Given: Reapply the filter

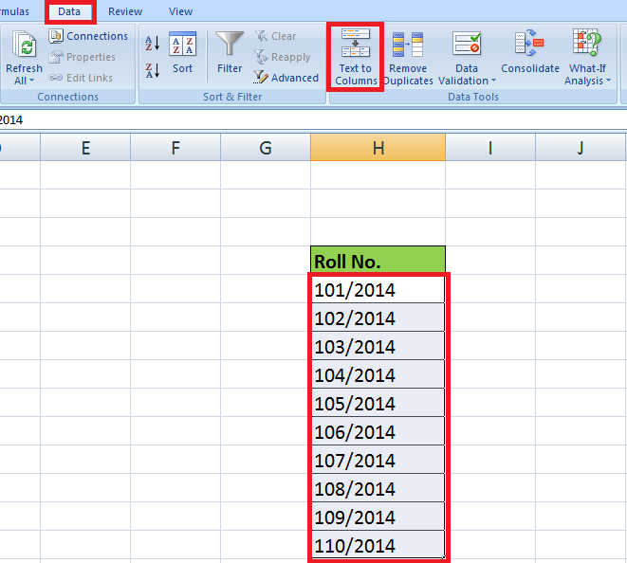Looking at the screenshot, I should coord(283,57).
